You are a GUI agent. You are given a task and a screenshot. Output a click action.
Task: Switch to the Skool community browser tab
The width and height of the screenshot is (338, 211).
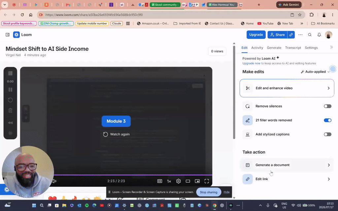click(165, 5)
